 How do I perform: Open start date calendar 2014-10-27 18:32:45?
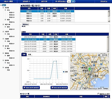(31, 87)
